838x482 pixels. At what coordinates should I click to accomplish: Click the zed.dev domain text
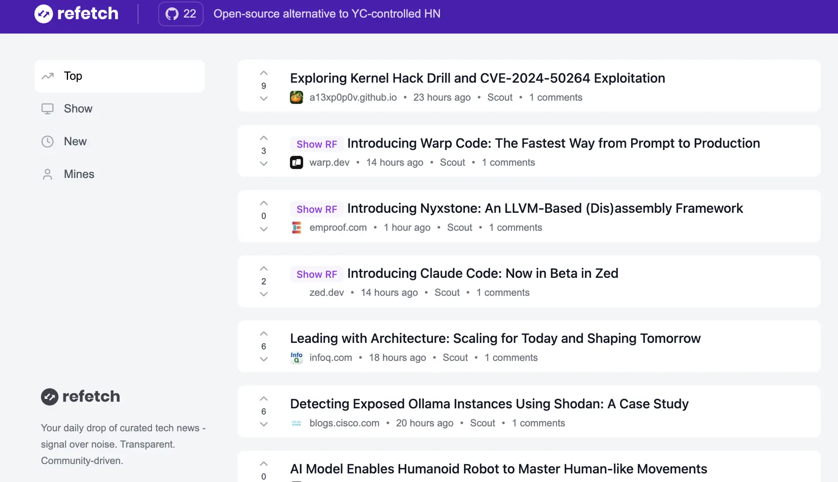[x=326, y=292]
